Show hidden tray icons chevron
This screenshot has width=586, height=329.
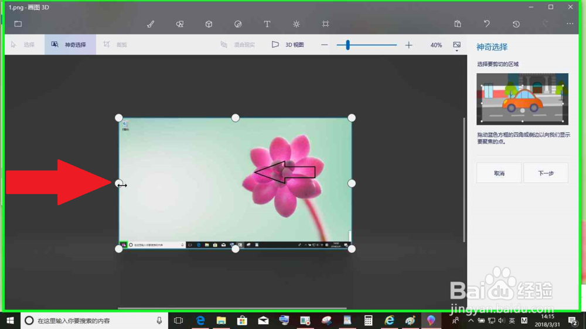[x=471, y=320]
